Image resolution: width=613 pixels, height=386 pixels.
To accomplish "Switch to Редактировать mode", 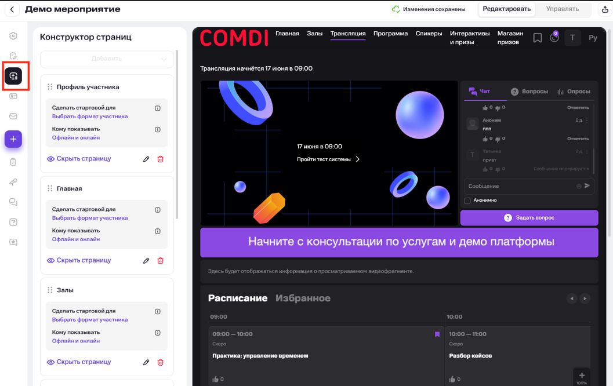I will 506,9.
